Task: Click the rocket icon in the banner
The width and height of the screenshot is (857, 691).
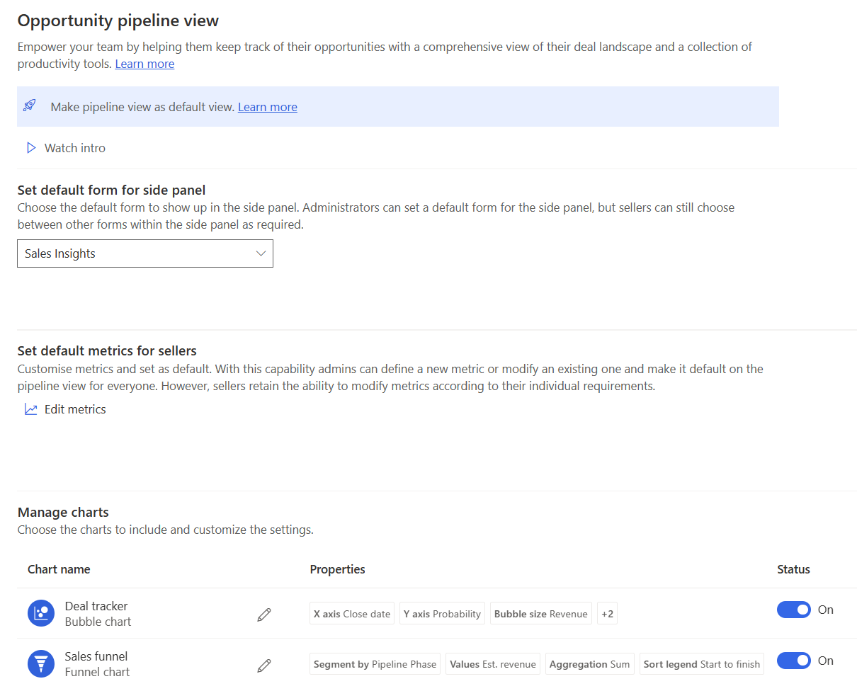Action: click(29, 106)
